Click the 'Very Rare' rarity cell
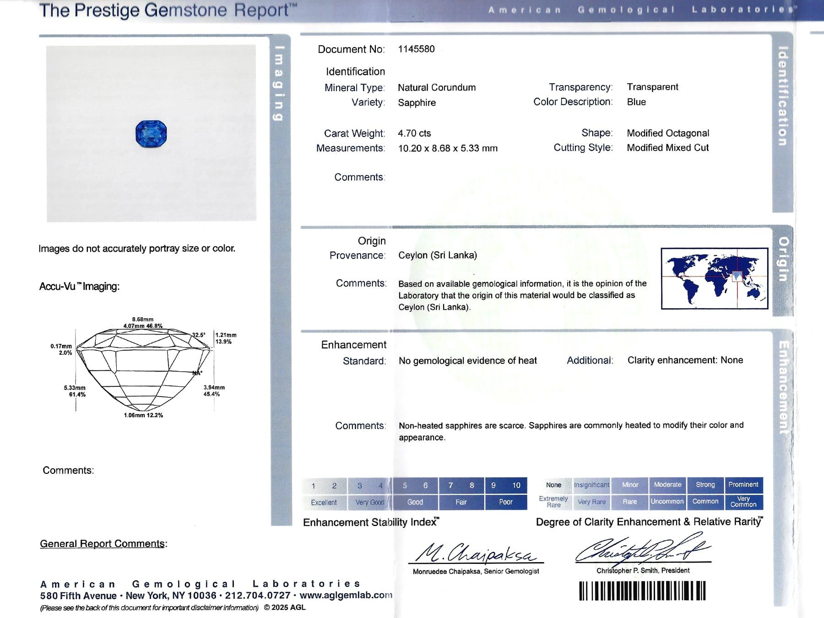Image resolution: width=824 pixels, height=618 pixels. 591,502
